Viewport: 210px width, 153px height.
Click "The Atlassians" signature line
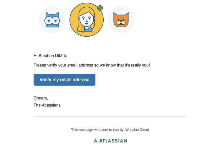[47, 105]
